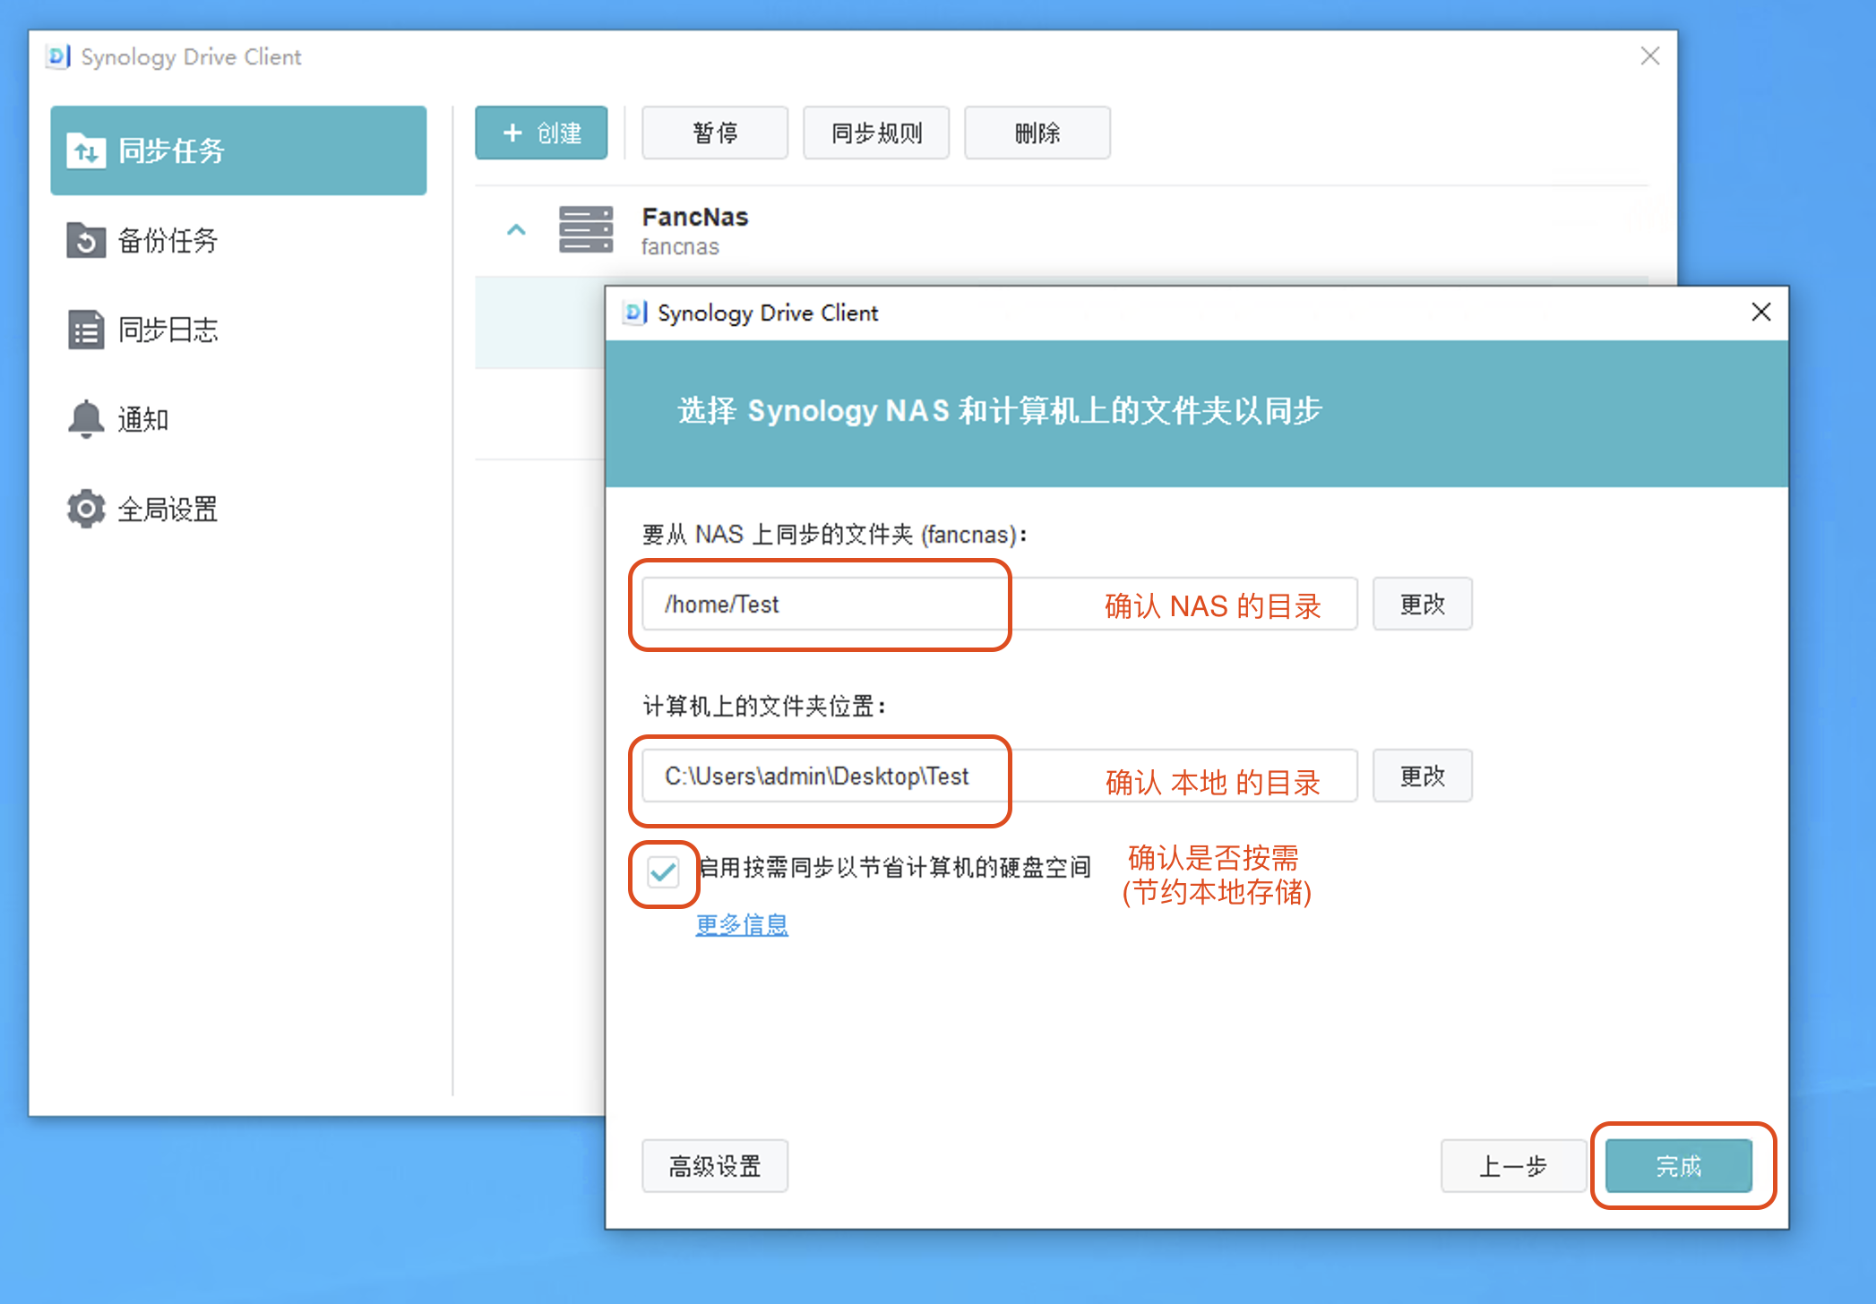Click the sync task arrows icon in sidebar
Viewport: 1876px width, 1304px height.
86,151
